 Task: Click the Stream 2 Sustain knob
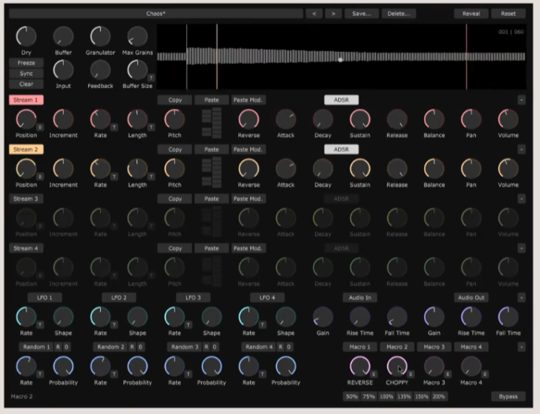(x=360, y=169)
